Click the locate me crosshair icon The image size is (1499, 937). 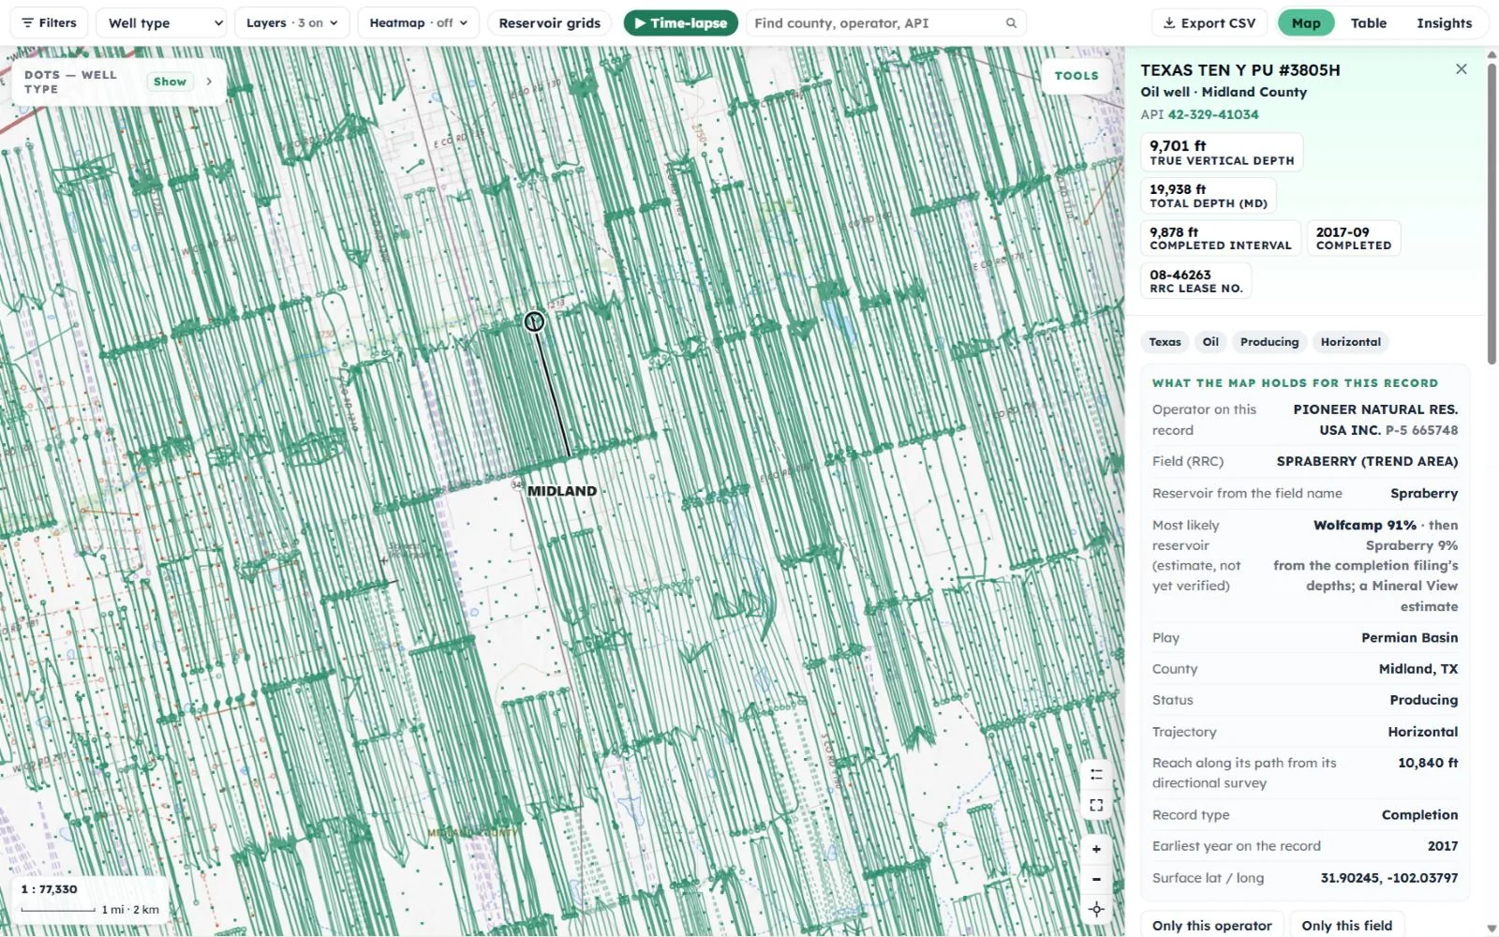point(1096,909)
